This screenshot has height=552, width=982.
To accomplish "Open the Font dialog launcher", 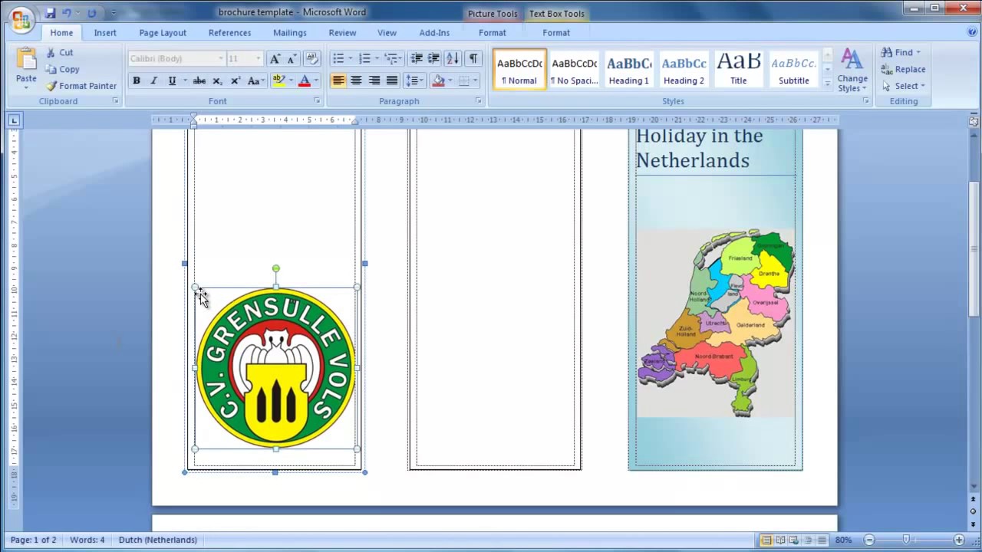I will [317, 101].
